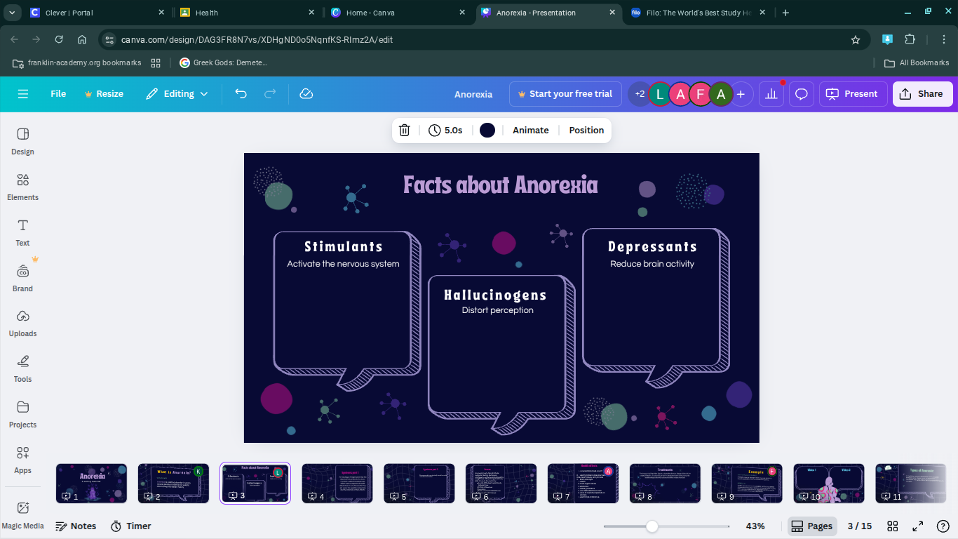Image resolution: width=958 pixels, height=539 pixels.
Task: Open the presentation insights chart icon
Action: [x=771, y=93]
